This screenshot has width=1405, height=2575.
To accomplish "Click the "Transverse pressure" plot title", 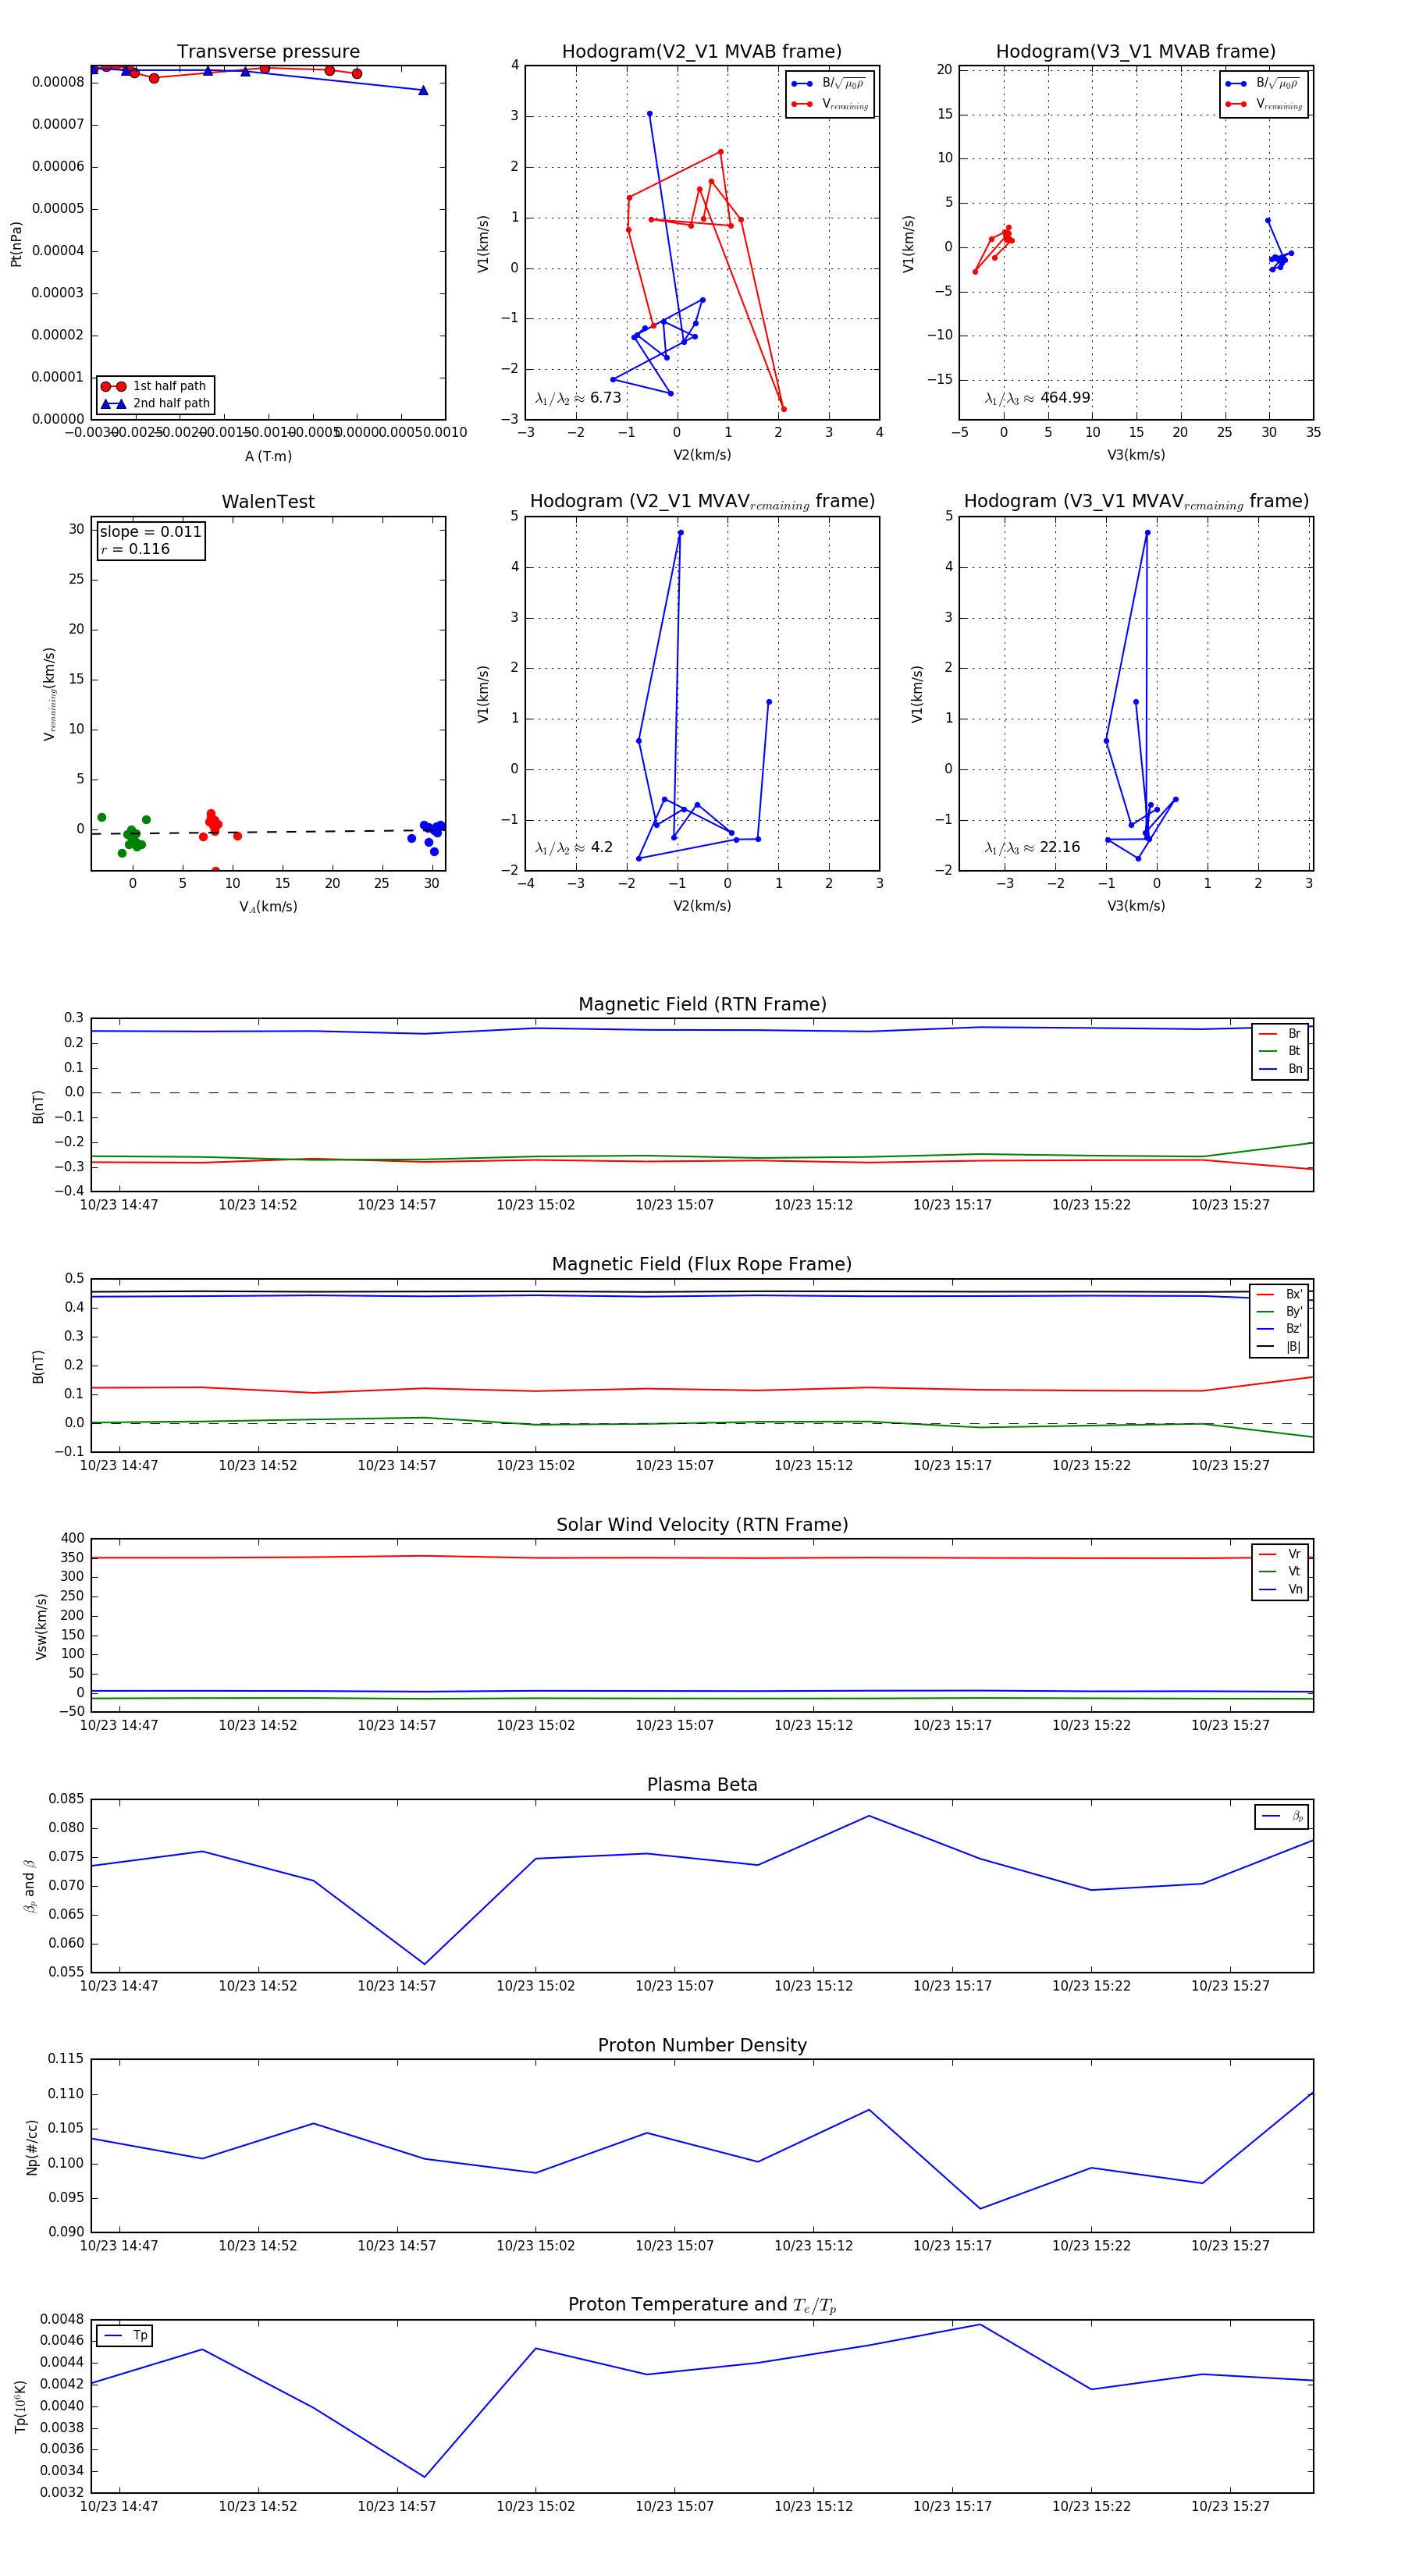I will coord(268,52).
